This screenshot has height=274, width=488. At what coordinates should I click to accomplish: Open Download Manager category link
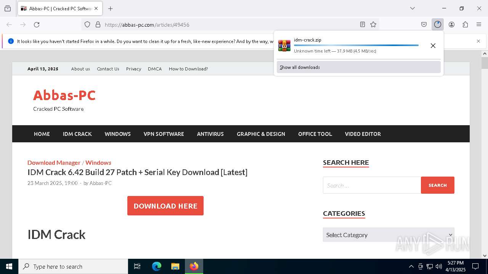[54, 162]
